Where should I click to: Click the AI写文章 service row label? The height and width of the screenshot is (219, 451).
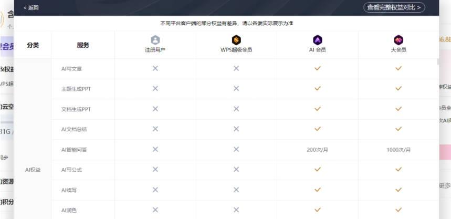71,69
